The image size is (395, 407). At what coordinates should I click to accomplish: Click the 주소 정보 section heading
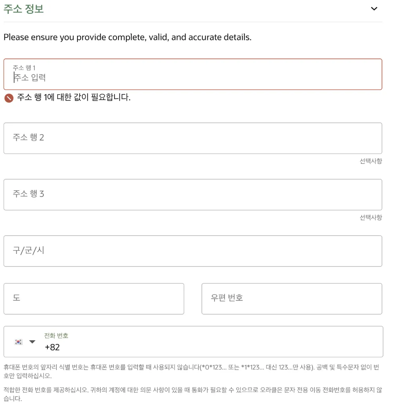tap(23, 9)
